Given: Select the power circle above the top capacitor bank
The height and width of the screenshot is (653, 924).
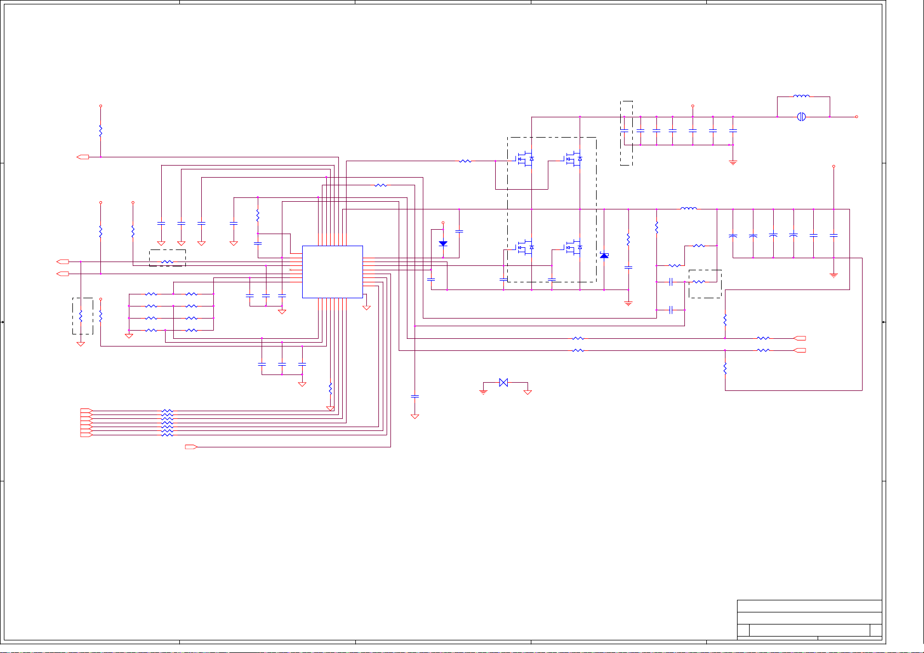Looking at the screenshot, I should [693, 106].
